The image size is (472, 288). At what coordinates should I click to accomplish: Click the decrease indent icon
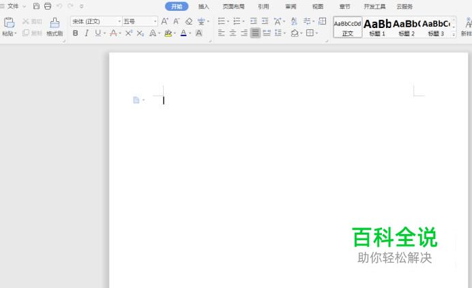[254, 21]
